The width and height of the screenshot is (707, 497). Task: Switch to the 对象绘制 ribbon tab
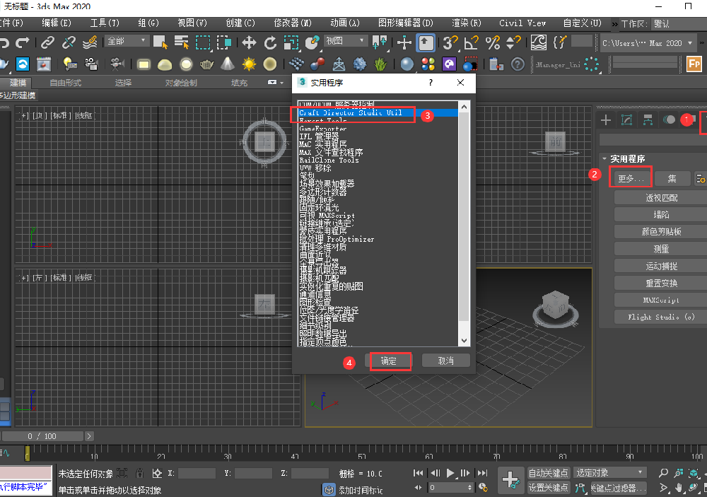[181, 83]
